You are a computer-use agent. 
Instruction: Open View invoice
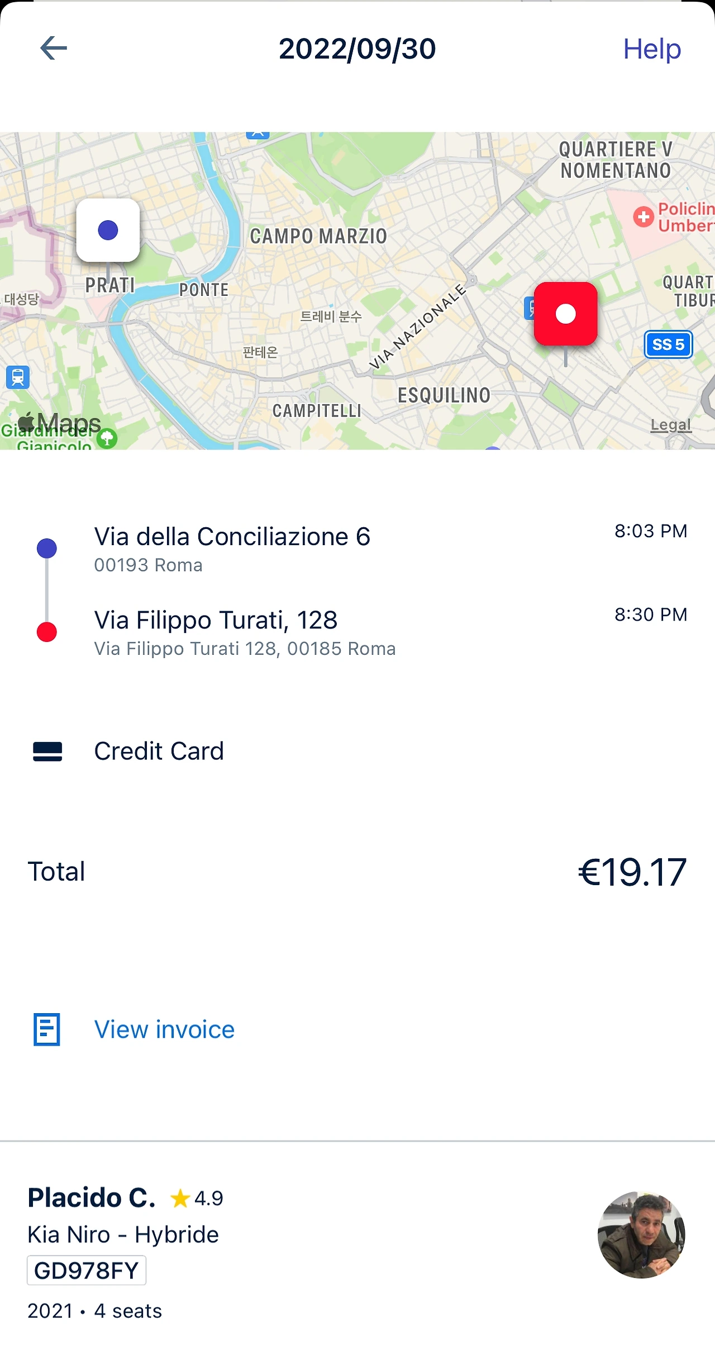pos(164,1029)
